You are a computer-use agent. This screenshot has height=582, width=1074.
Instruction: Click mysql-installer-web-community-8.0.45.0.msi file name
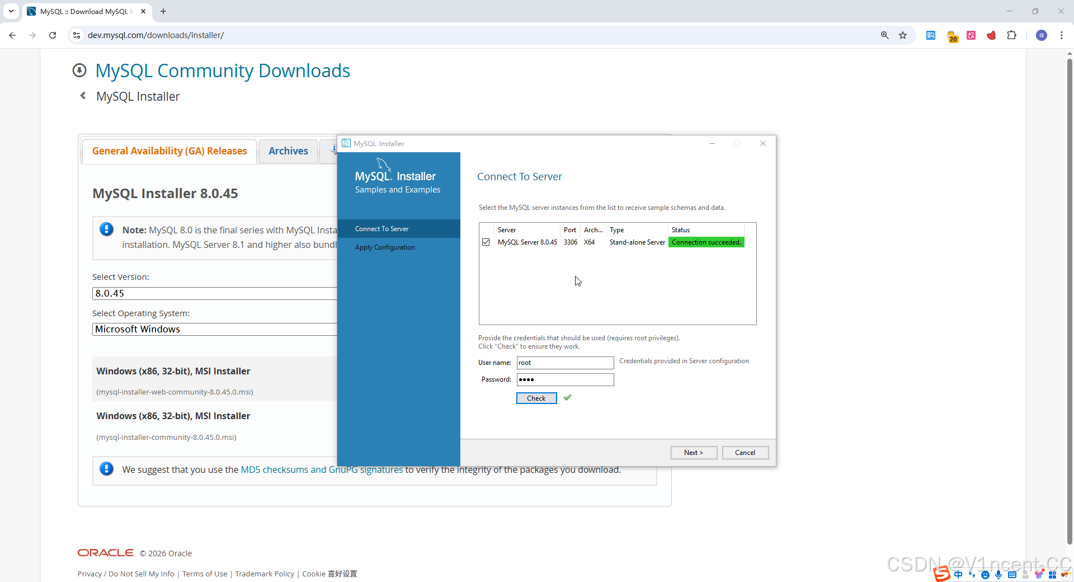tap(175, 392)
